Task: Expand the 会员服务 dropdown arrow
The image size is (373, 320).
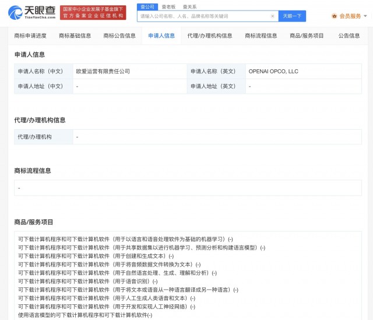Action: click(365, 16)
